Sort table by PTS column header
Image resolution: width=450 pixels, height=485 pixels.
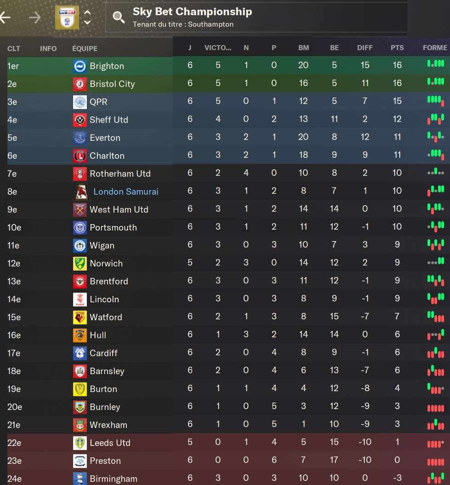pyautogui.click(x=397, y=48)
